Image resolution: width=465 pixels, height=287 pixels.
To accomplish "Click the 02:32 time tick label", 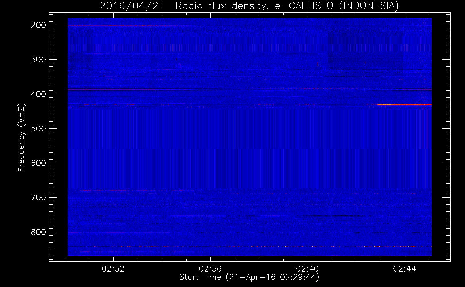I will coord(113,269).
